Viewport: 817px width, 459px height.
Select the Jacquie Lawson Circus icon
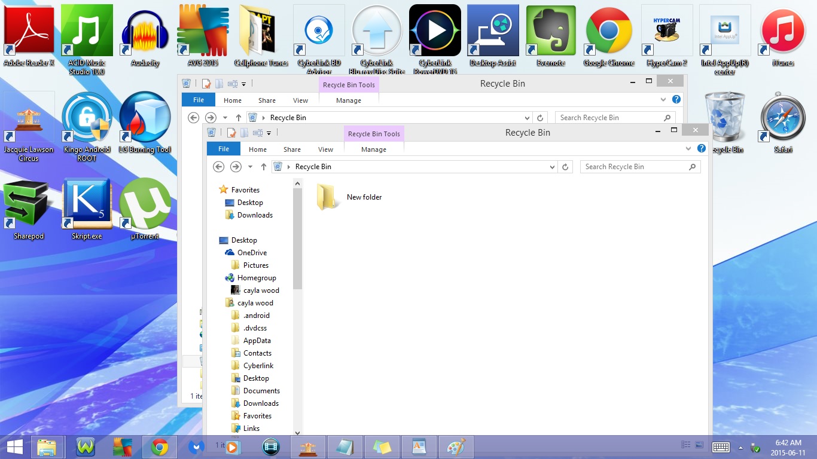tap(29, 127)
